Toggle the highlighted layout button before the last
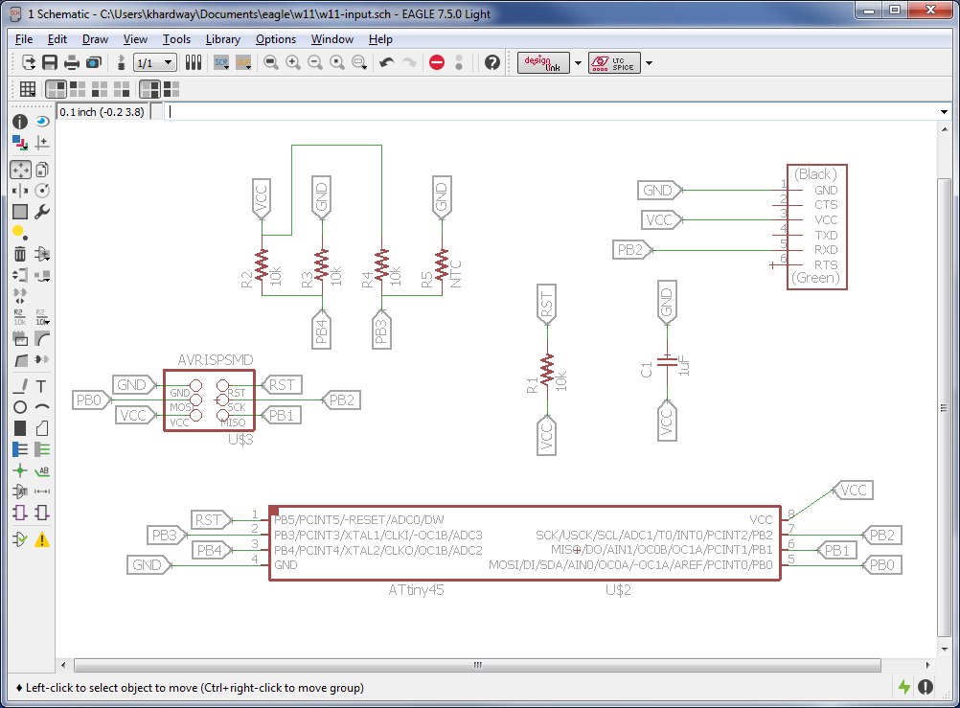960x708 pixels. point(149,89)
